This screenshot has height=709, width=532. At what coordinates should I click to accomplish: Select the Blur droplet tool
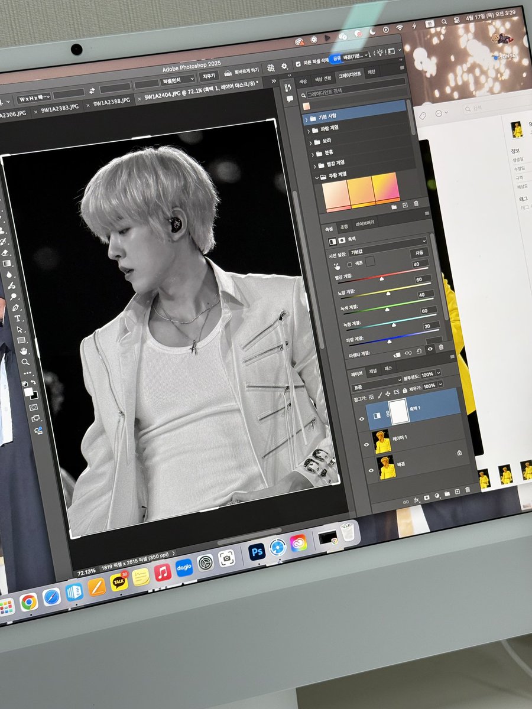pos(9,275)
